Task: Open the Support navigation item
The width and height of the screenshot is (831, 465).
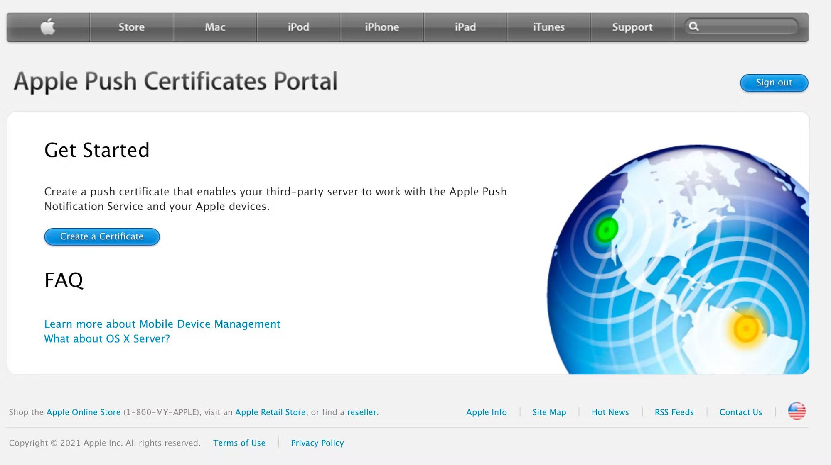Action: click(632, 27)
